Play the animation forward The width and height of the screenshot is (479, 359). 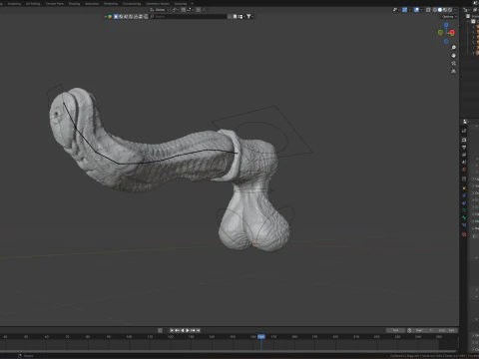click(x=188, y=330)
